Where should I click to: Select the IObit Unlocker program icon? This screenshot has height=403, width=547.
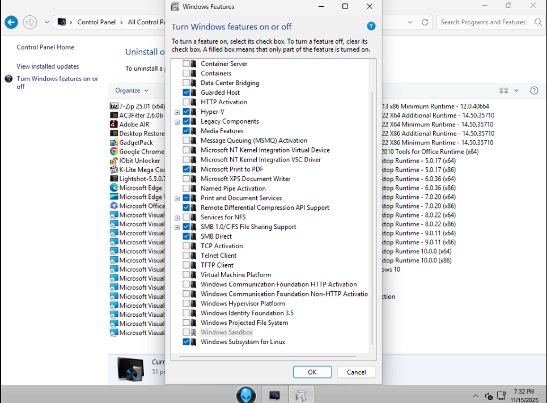click(x=114, y=160)
